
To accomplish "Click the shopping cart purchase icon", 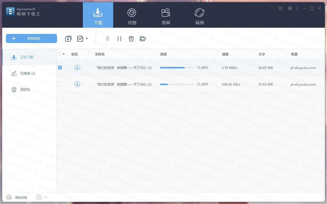I will click(x=280, y=8).
